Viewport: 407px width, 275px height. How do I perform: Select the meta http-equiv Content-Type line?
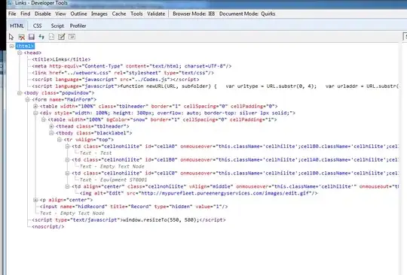tap(132, 66)
